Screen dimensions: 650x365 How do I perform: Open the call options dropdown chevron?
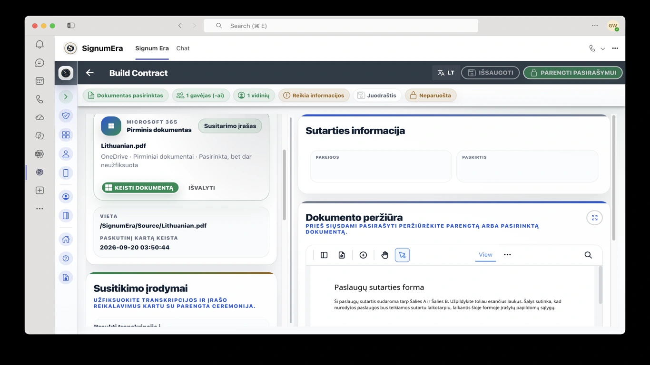point(603,48)
